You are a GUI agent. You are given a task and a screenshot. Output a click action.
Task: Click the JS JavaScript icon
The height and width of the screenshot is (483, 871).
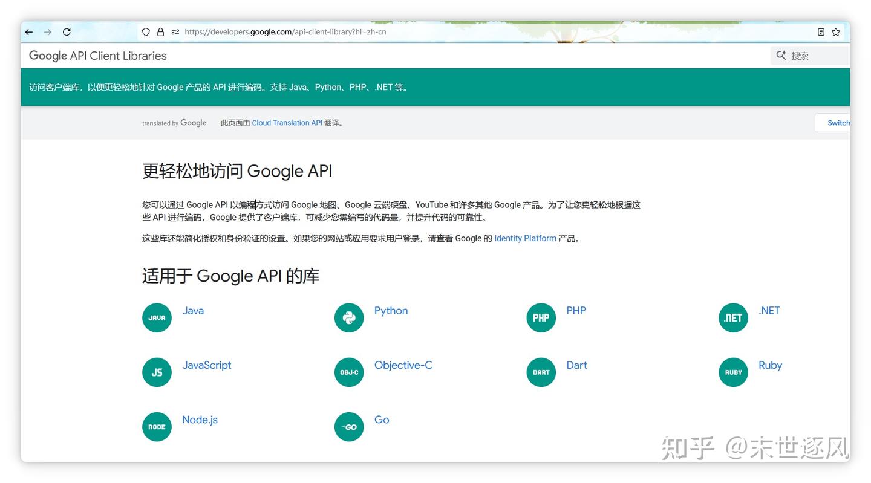(x=157, y=372)
